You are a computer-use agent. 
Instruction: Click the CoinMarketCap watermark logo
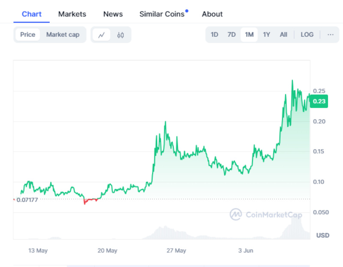(x=266, y=215)
